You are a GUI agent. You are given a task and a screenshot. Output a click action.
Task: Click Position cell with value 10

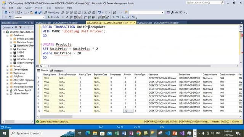click(x=128, y=111)
